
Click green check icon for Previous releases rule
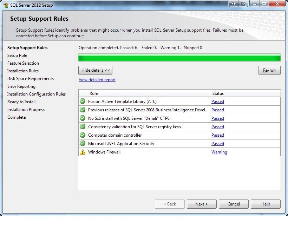click(83, 110)
